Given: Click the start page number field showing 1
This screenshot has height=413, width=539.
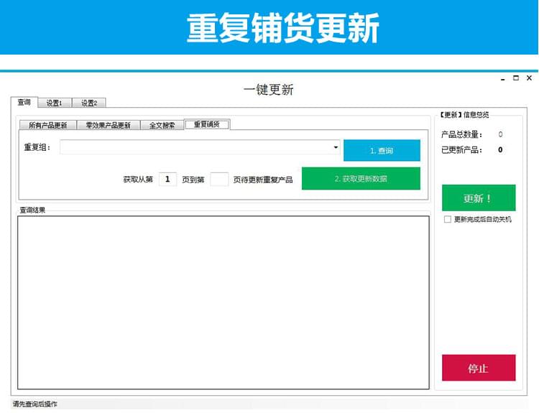Looking at the screenshot, I should (167, 179).
